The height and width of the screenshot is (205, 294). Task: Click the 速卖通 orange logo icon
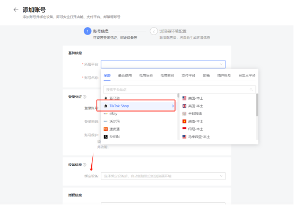pos(106,129)
